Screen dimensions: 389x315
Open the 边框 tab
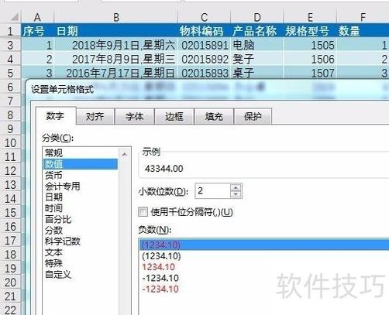[x=174, y=117]
